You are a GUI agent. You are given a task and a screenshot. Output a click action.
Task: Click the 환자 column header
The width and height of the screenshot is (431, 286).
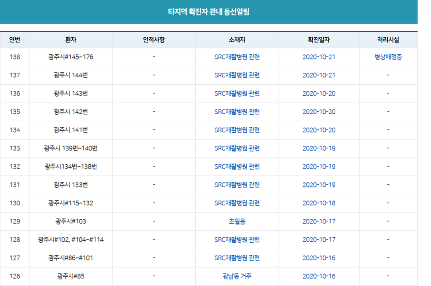[70, 40]
